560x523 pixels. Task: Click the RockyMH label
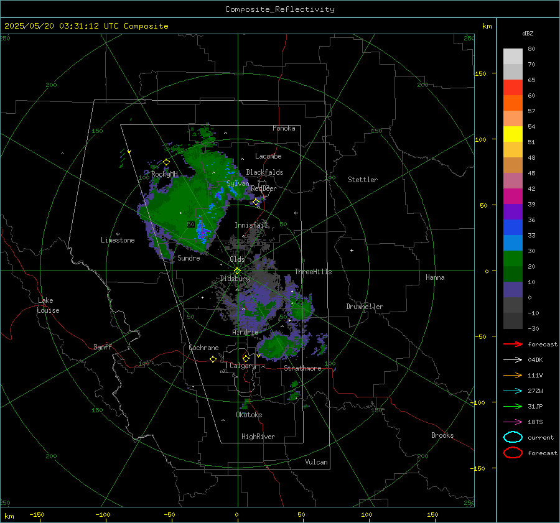[164, 174]
